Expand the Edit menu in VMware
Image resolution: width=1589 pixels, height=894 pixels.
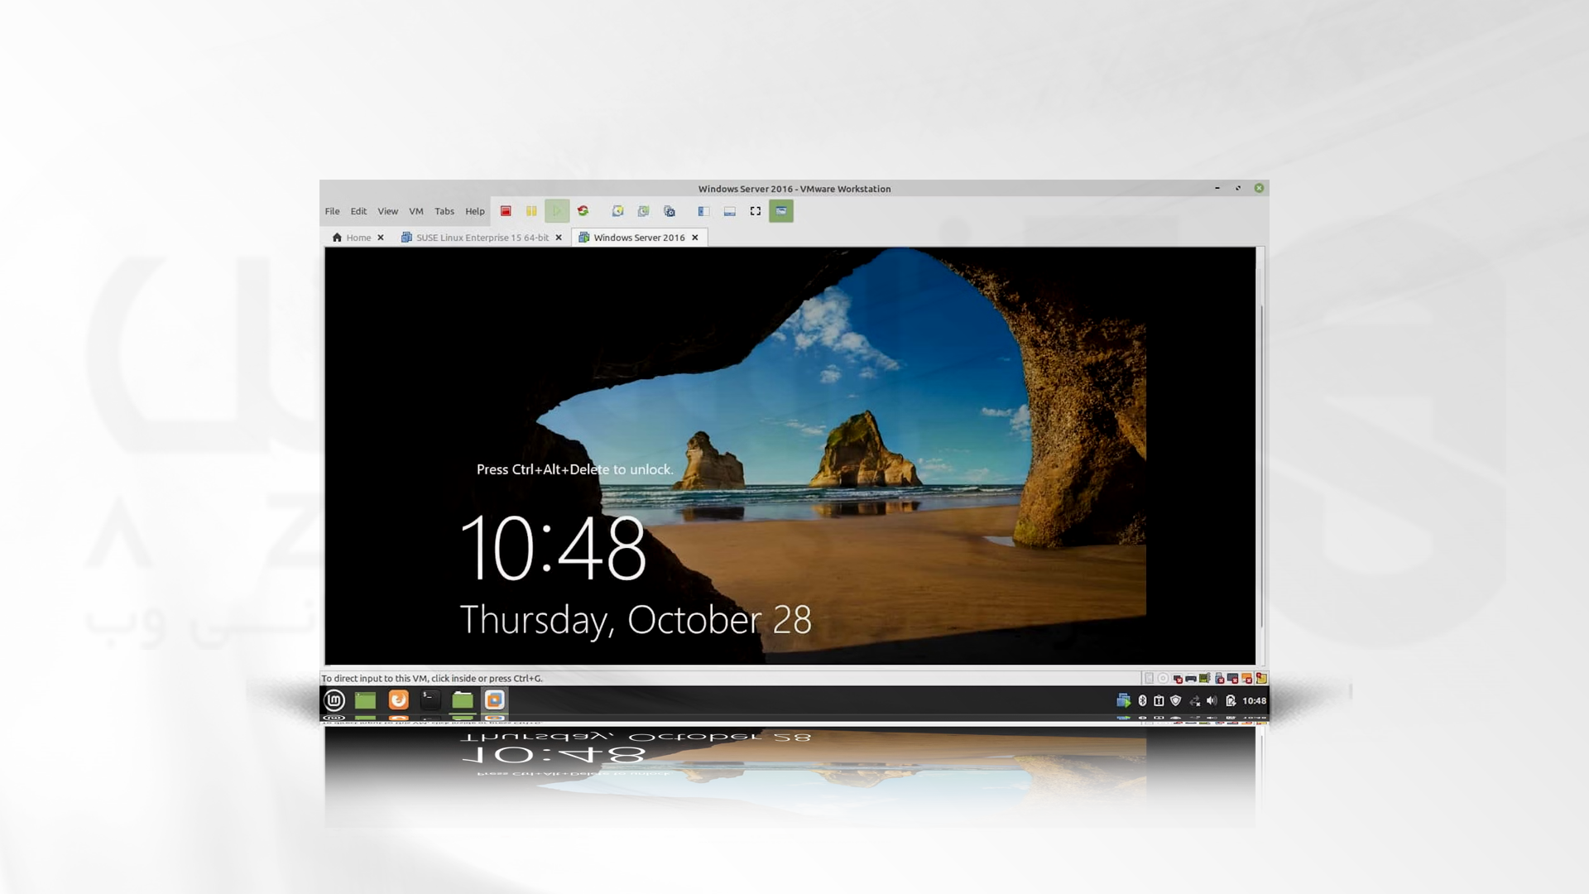click(x=358, y=209)
